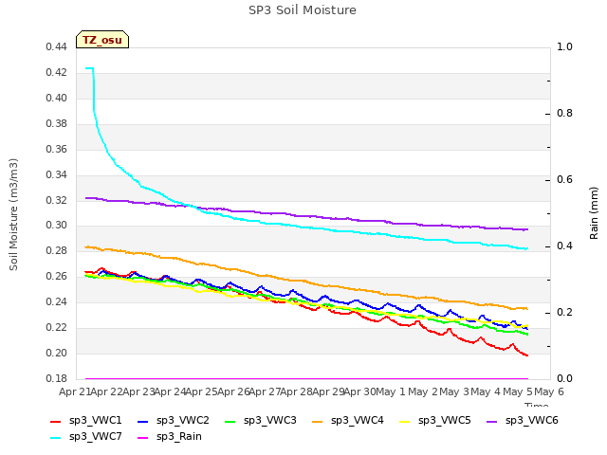The image size is (607, 455).
Task: Click the sp3_Rain legend entry
Action: coord(170,437)
